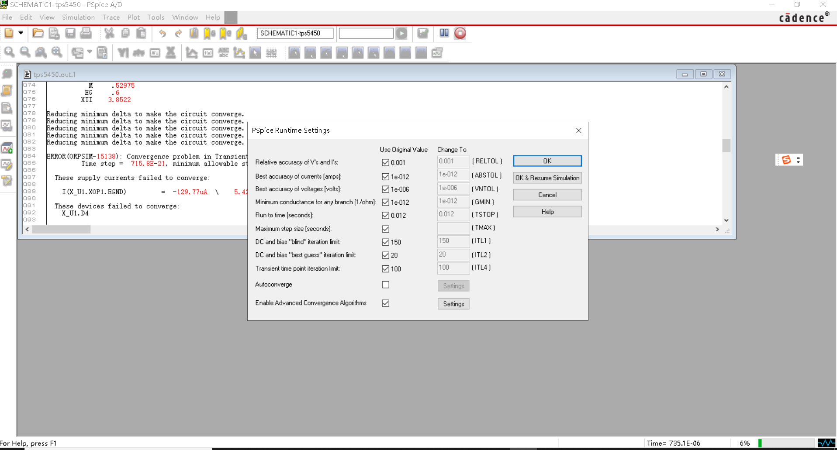Open the Window menu

click(x=185, y=17)
